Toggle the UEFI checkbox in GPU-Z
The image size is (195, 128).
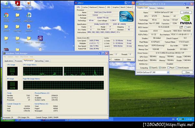pos(186,27)
